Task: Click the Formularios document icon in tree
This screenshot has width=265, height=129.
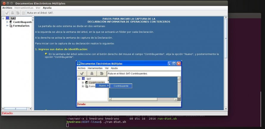Action: [x=11, y=26]
